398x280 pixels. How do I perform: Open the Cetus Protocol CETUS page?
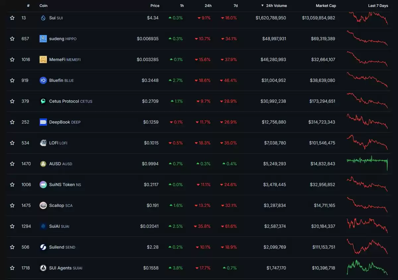(71, 101)
